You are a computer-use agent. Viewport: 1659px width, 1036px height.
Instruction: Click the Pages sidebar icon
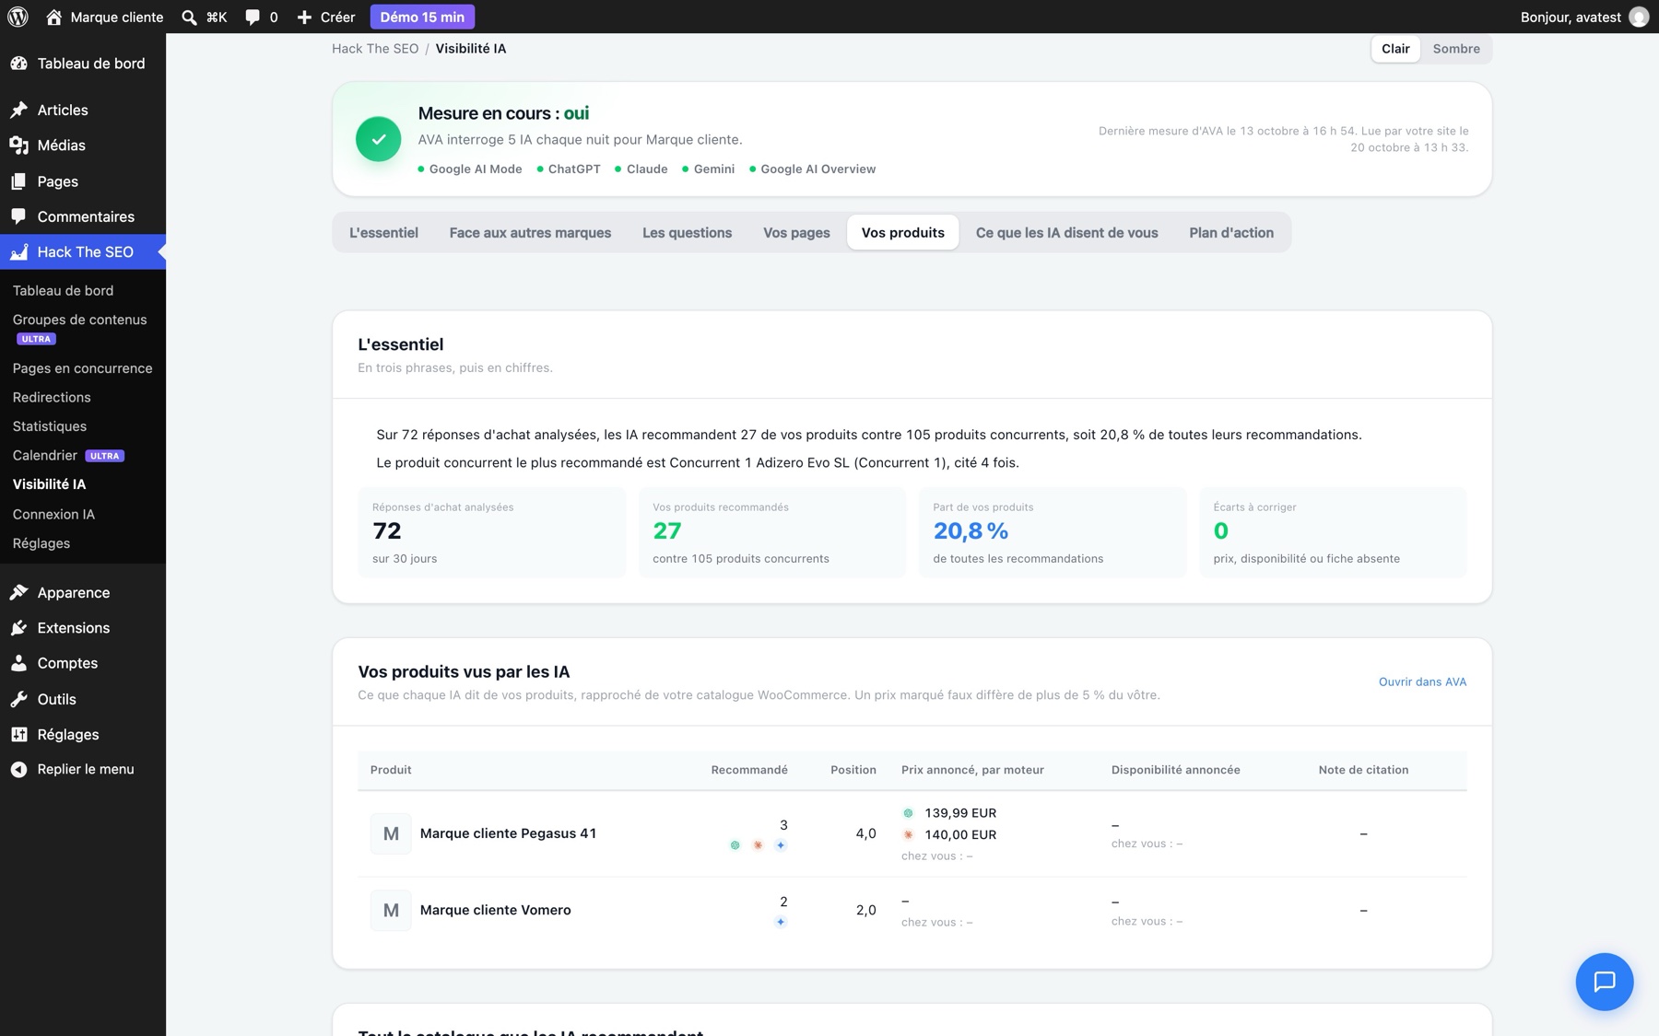pos(18,181)
